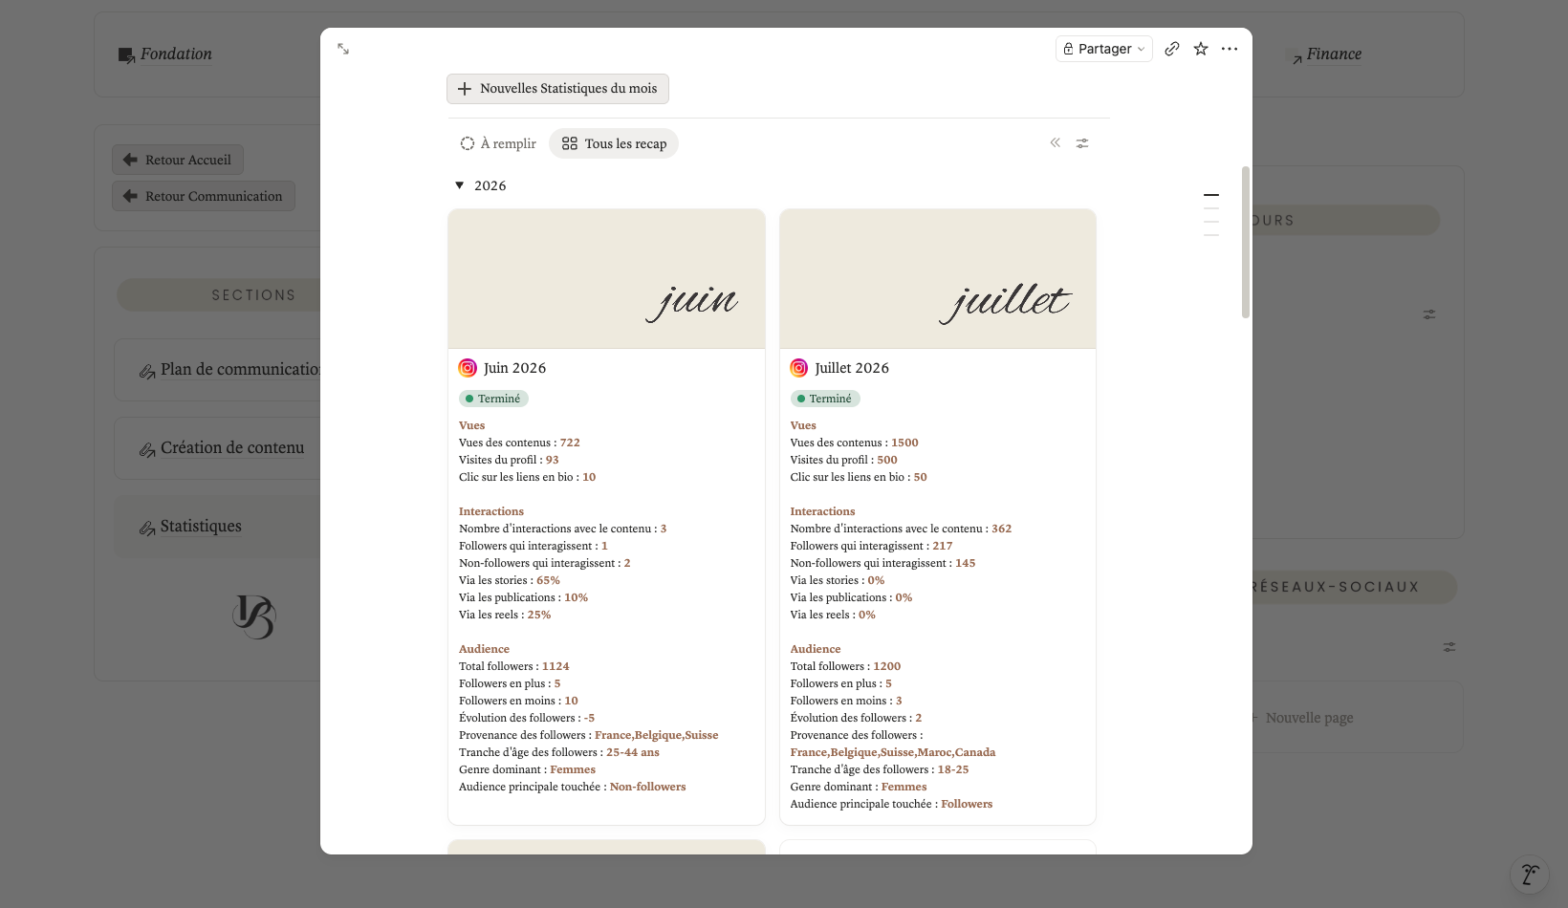1568x908 pixels.
Task: Click link icon beside Création de contenu
Action: [147, 450]
